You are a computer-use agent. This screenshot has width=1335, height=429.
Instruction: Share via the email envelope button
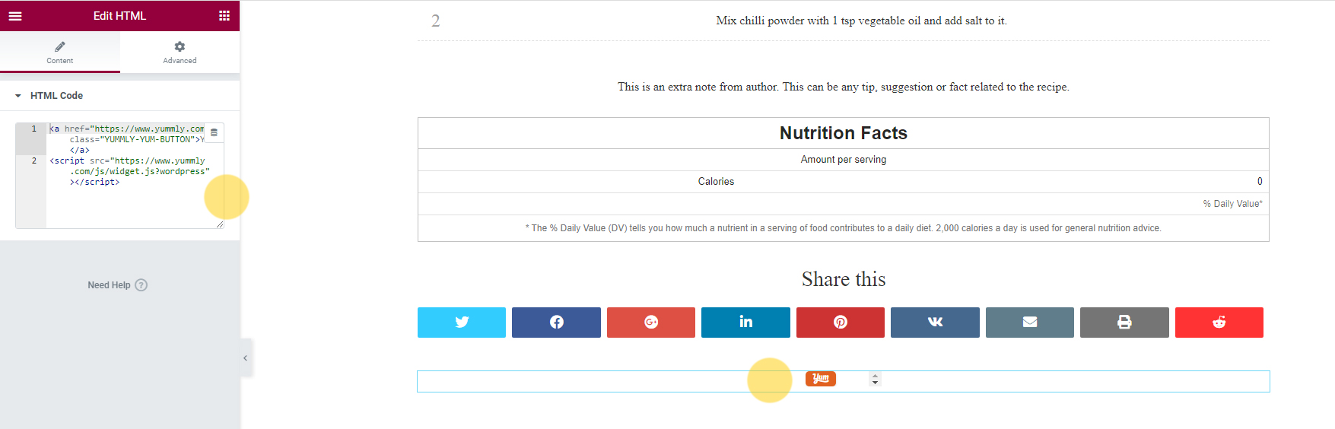pos(1030,322)
